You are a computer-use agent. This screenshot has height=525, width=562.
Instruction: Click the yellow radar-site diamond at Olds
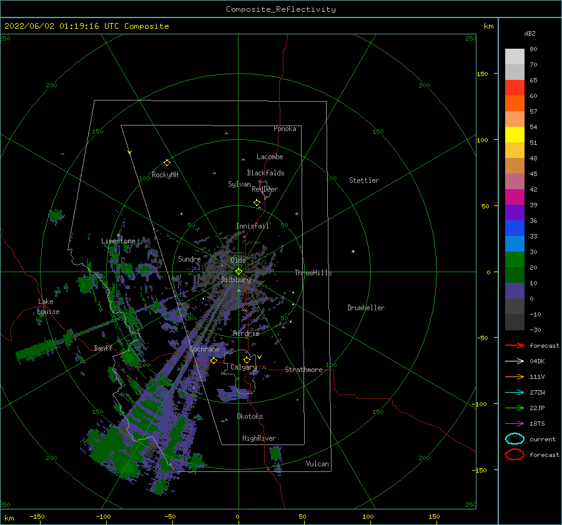click(x=239, y=272)
